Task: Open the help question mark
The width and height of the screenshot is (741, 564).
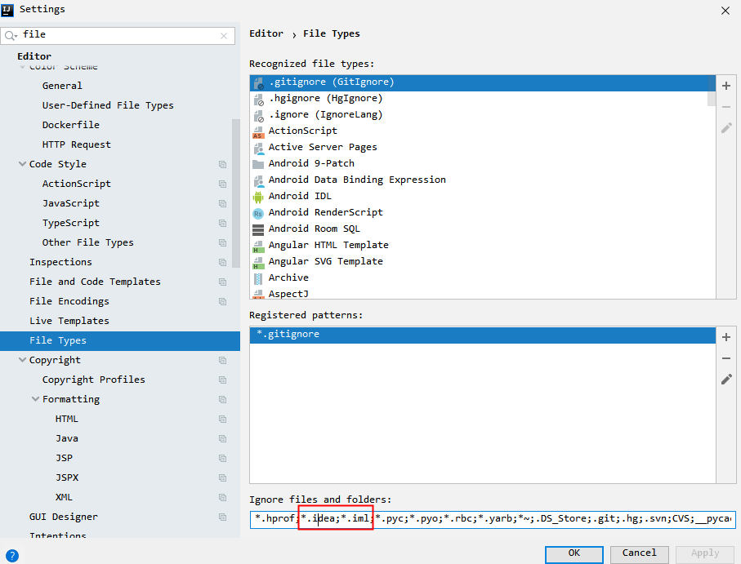Action: click(x=11, y=556)
